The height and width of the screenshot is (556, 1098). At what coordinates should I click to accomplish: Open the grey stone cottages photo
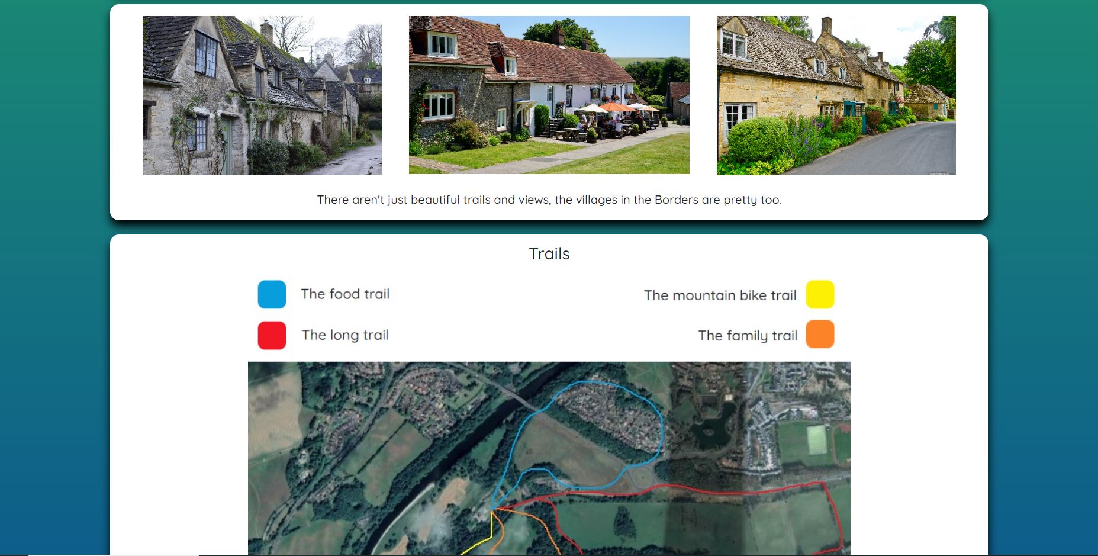(x=262, y=95)
